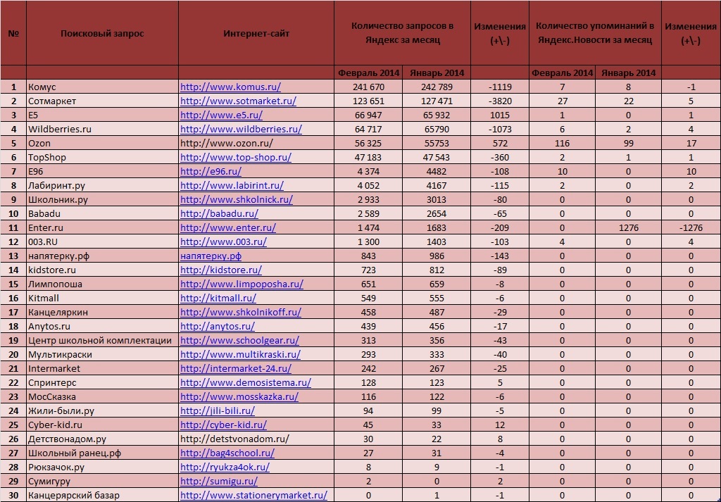The height and width of the screenshot is (502, 721).
Task: Click the 'Интернет-сайт' column header
Action: [256, 34]
